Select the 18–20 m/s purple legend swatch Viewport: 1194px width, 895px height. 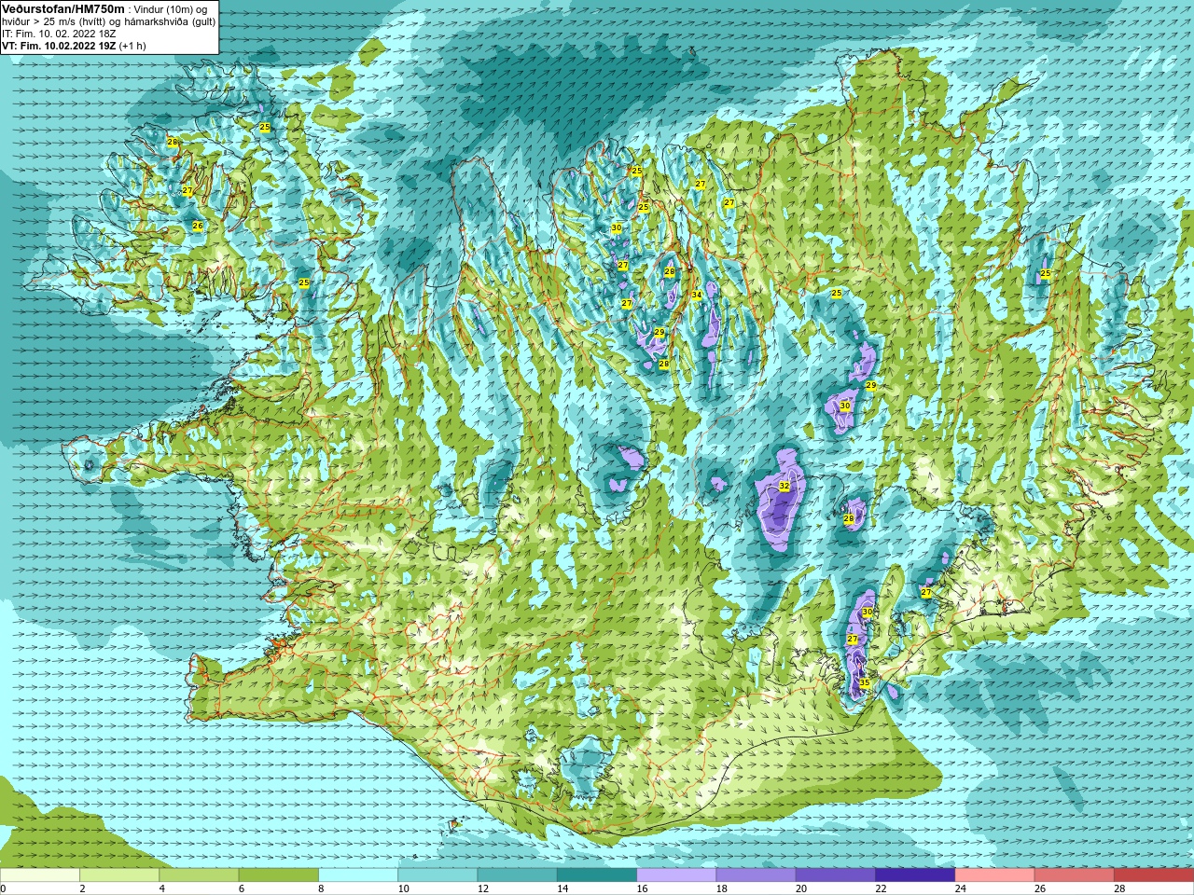pos(757,875)
